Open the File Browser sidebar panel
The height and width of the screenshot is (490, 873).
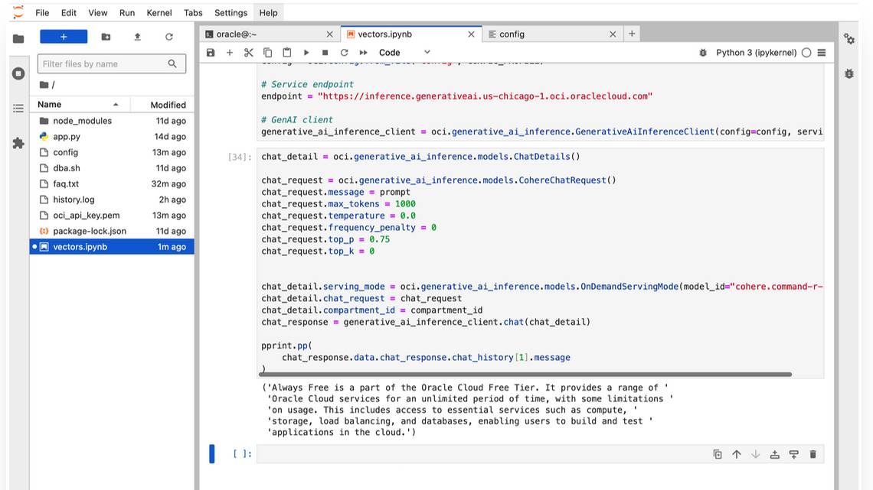18,38
